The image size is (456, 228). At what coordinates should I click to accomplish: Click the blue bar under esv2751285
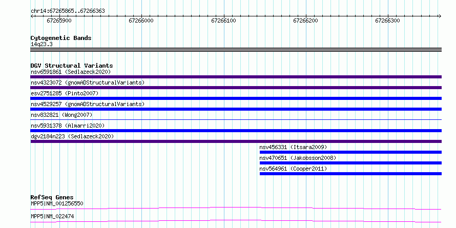click(236, 98)
